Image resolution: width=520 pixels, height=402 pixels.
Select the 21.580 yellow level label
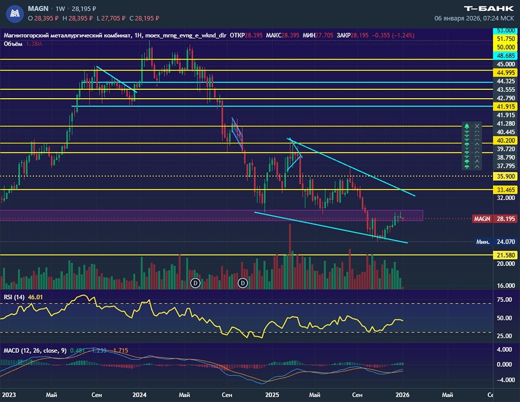(x=506, y=255)
